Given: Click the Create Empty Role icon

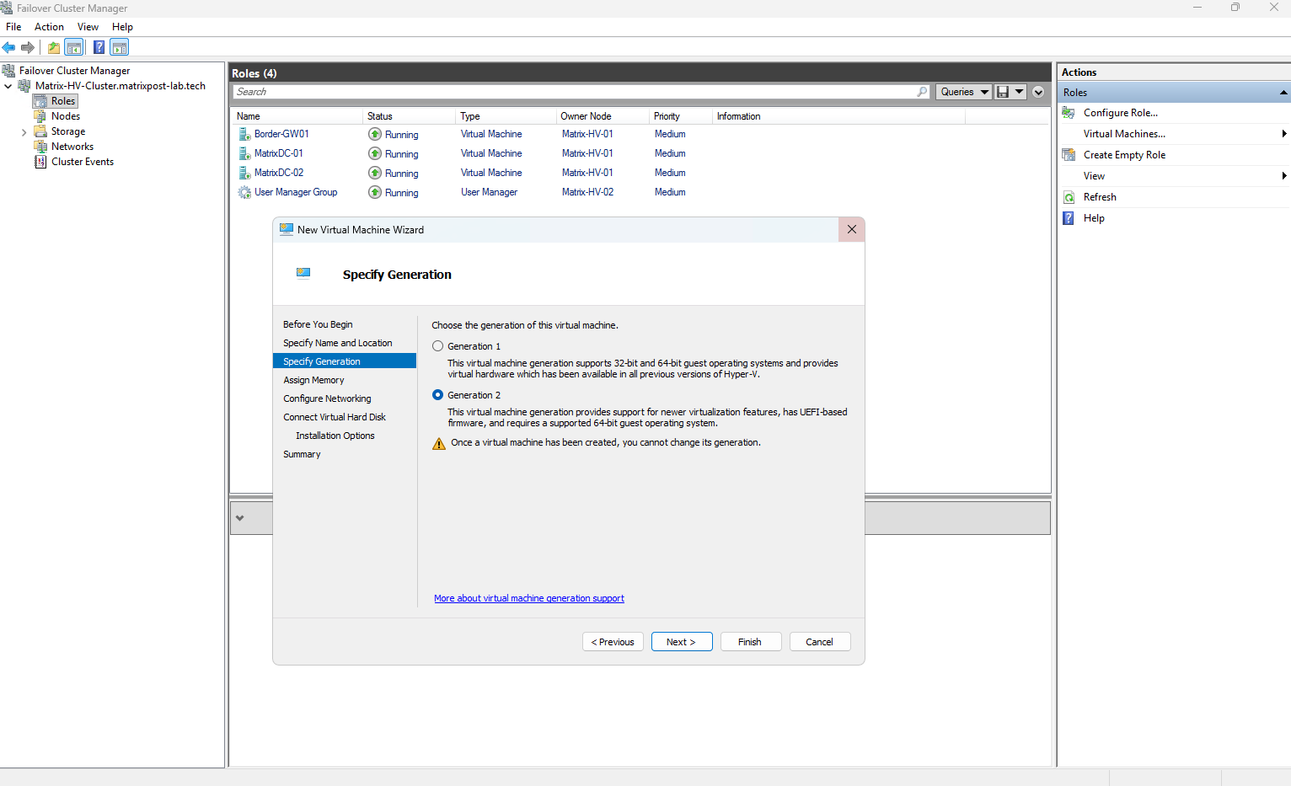Looking at the screenshot, I should tap(1069, 155).
